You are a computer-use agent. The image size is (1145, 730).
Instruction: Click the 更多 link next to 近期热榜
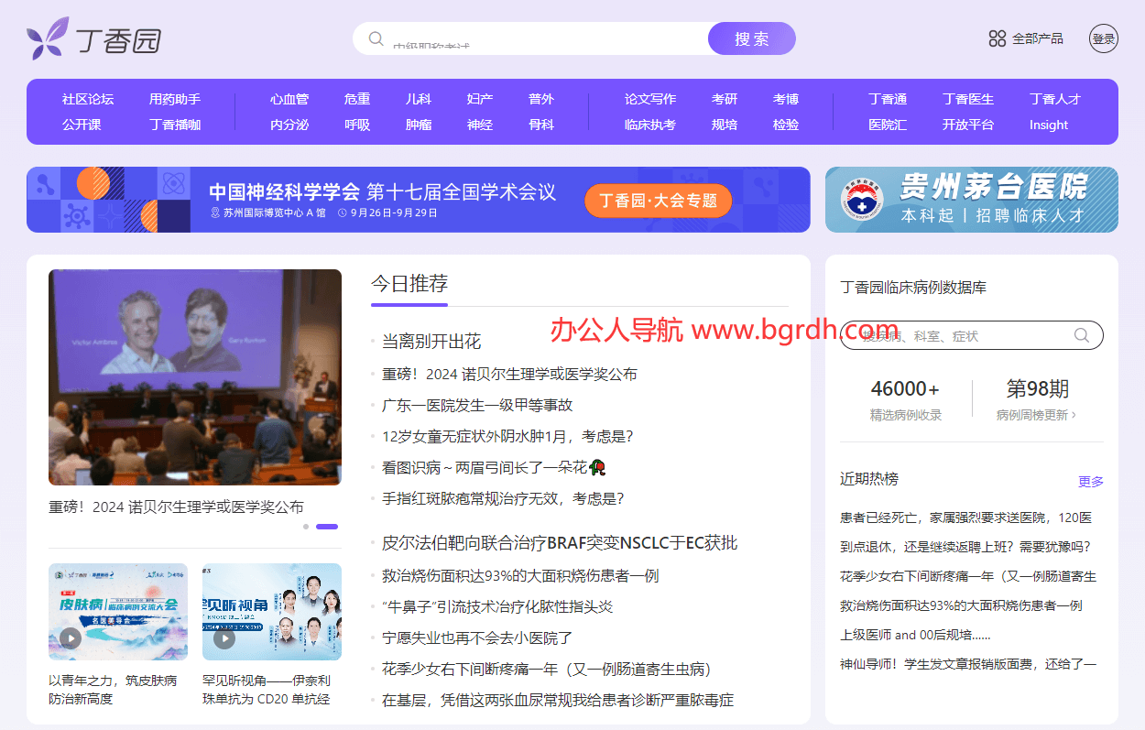1091,481
